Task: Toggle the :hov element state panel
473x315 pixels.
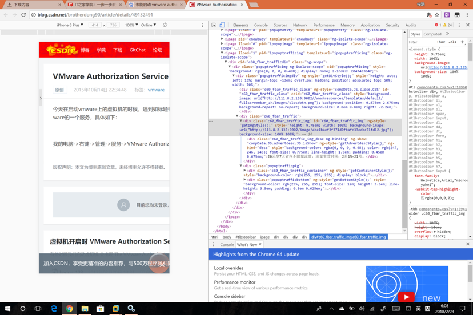Action: pos(441,42)
